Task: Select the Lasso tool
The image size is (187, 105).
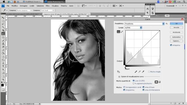Action: 3,24
